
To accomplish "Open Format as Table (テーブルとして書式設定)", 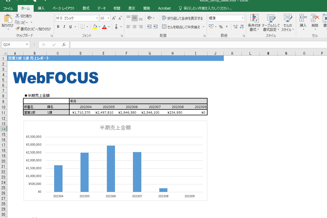I will pyautogui.click(x=271, y=23).
